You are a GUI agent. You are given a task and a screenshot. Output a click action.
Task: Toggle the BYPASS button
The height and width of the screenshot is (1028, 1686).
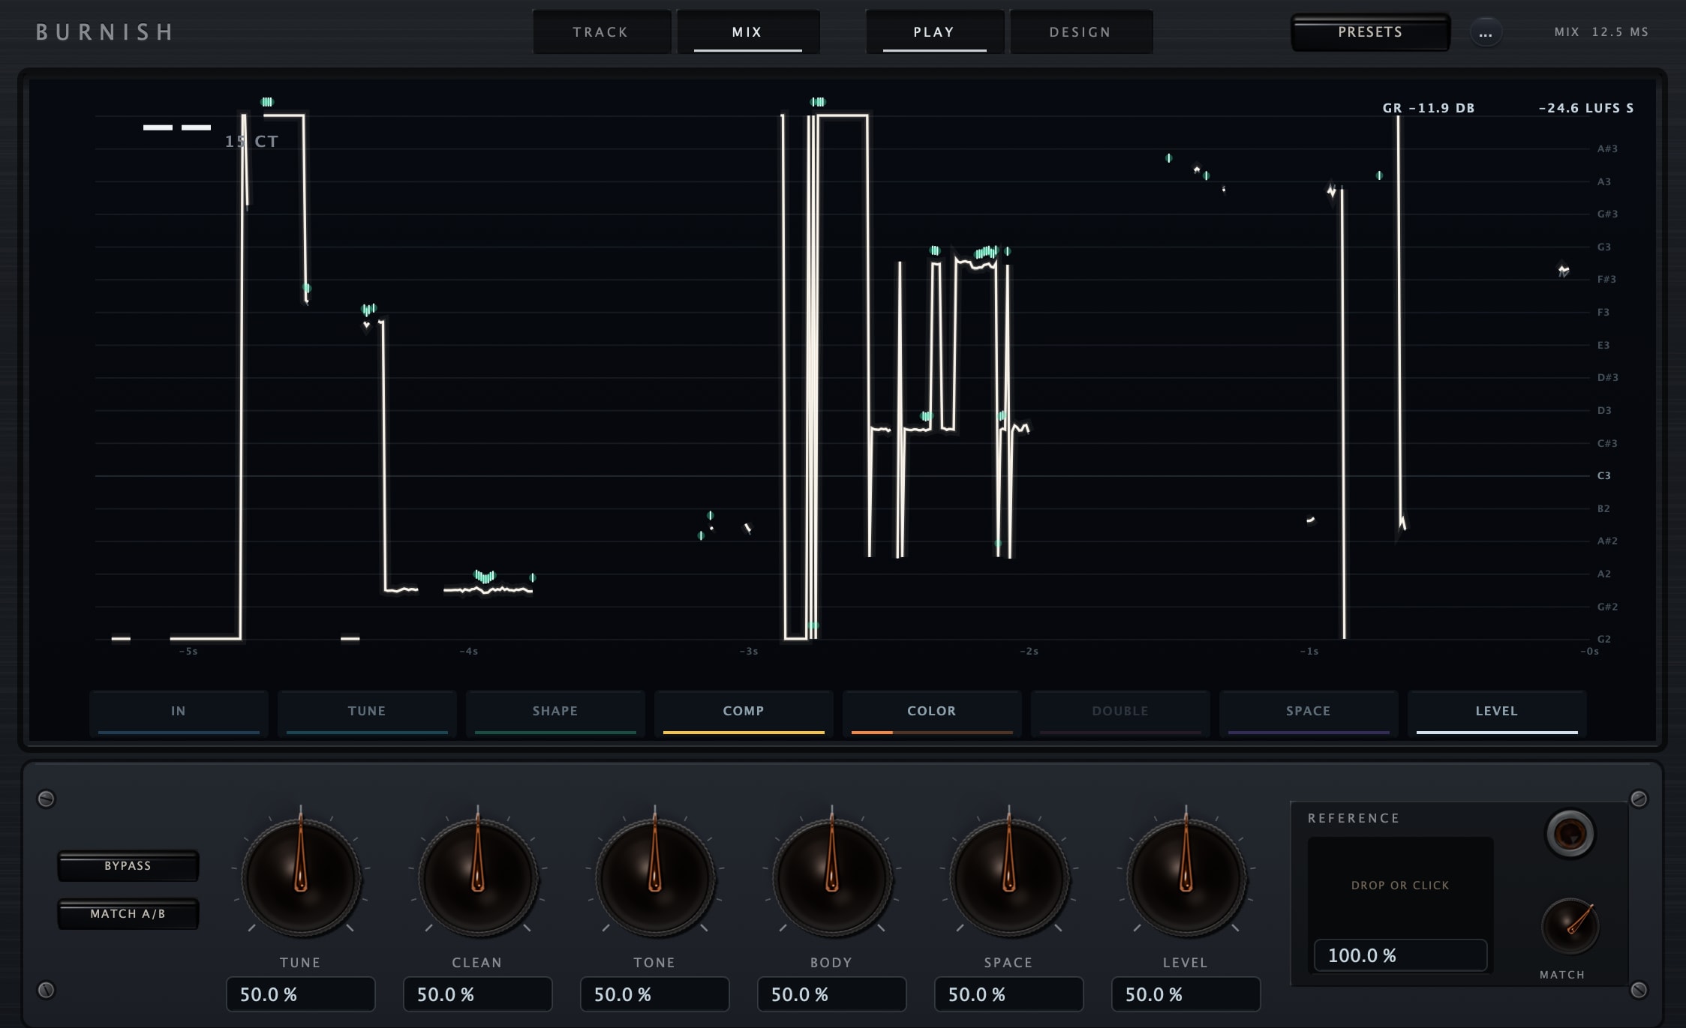[x=128, y=866]
